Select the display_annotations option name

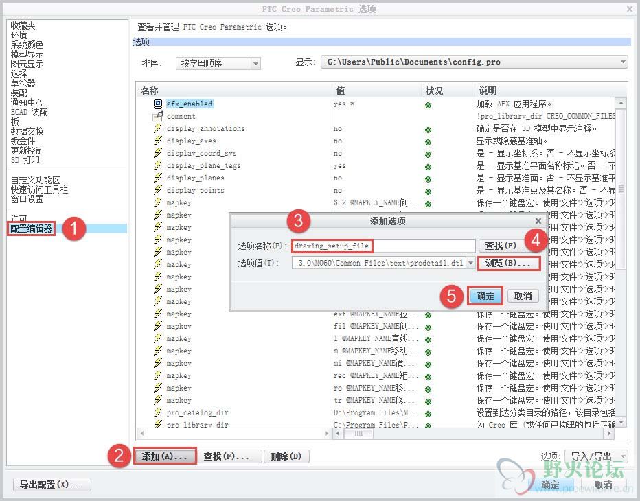[x=206, y=128]
